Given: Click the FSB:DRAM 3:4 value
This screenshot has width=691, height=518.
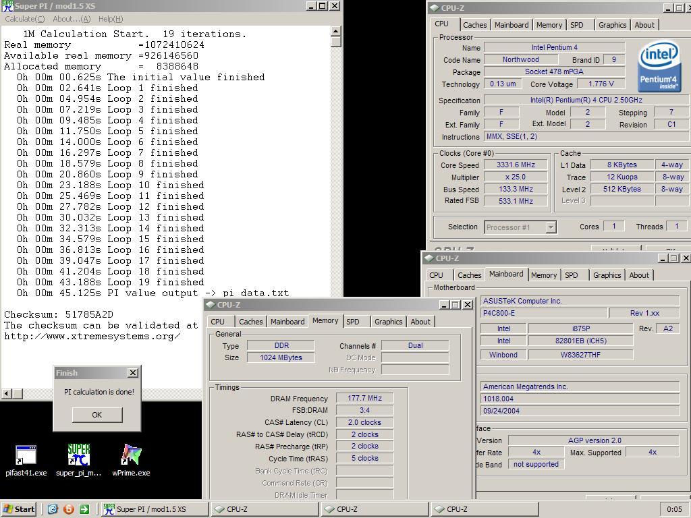Looking at the screenshot, I should 364,410.
